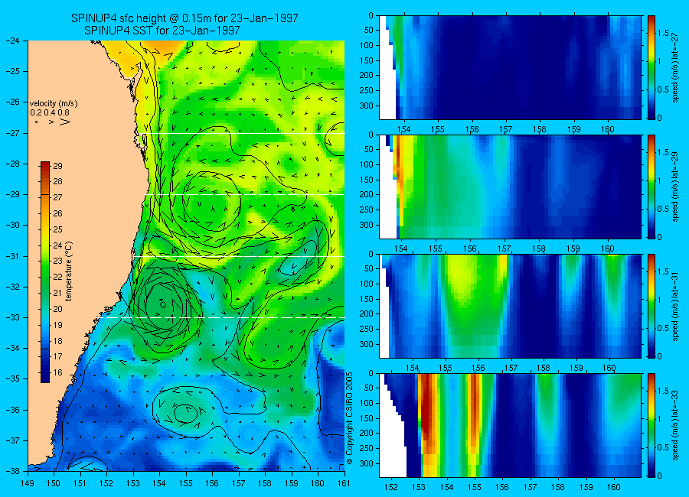This screenshot has height=497, width=689.
Task: Click the "100" depth tick on lat=-33 plot
Action: (366, 403)
